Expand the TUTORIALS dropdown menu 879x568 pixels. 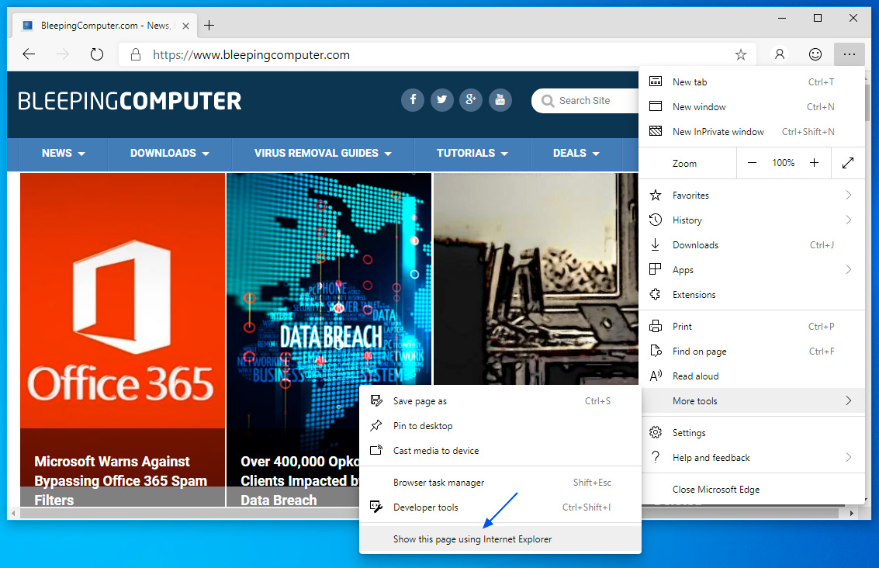(x=472, y=153)
